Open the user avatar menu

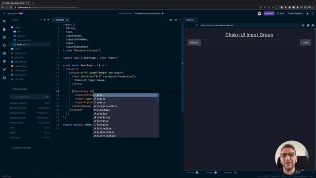[x=259, y=13]
